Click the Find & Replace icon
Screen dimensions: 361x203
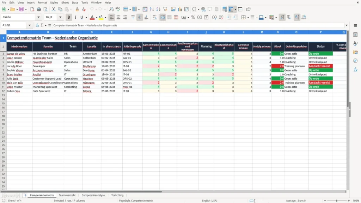click(111, 9)
